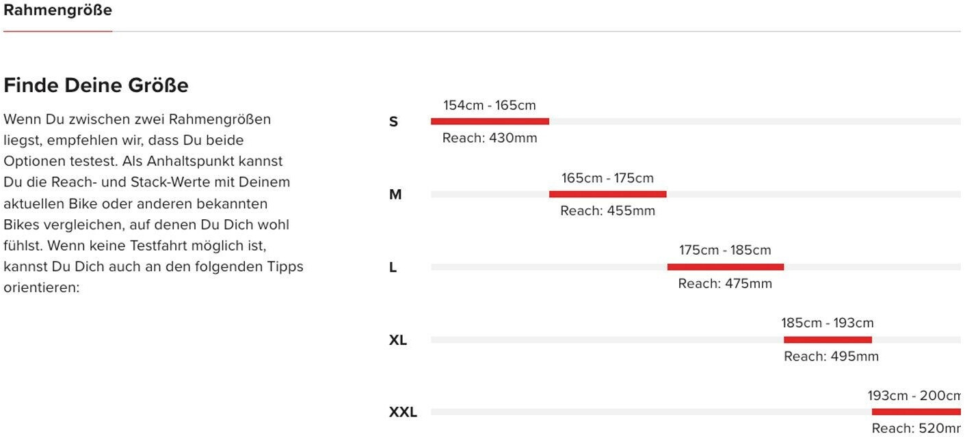Click the red bar for size S
The width and height of the screenshot is (965, 437).
click(490, 122)
